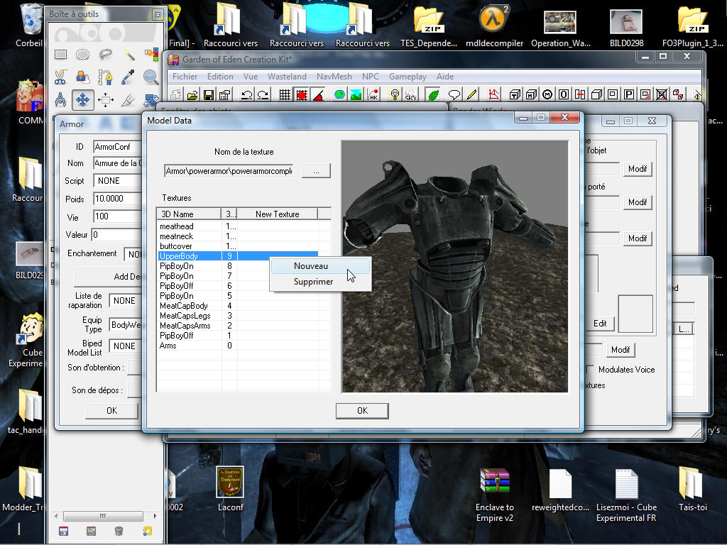Viewport: 727px width, 545px height.
Task: Select the Move tool in the toolbox
Action: pos(83,99)
